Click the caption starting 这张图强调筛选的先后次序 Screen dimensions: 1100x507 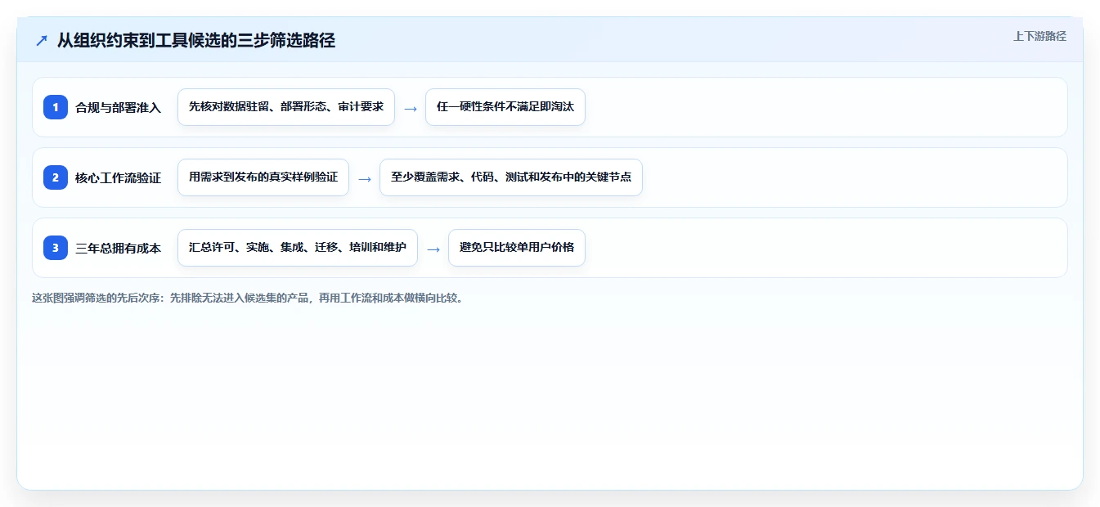tap(249, 298)
